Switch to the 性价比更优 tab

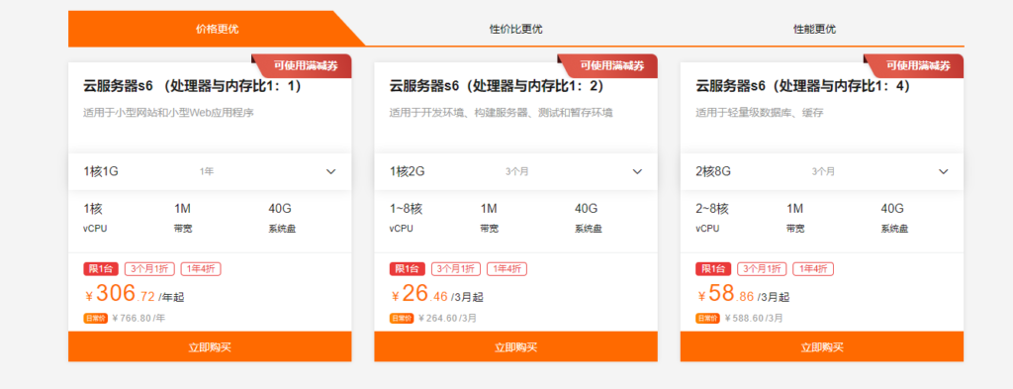tap(515, 29)
